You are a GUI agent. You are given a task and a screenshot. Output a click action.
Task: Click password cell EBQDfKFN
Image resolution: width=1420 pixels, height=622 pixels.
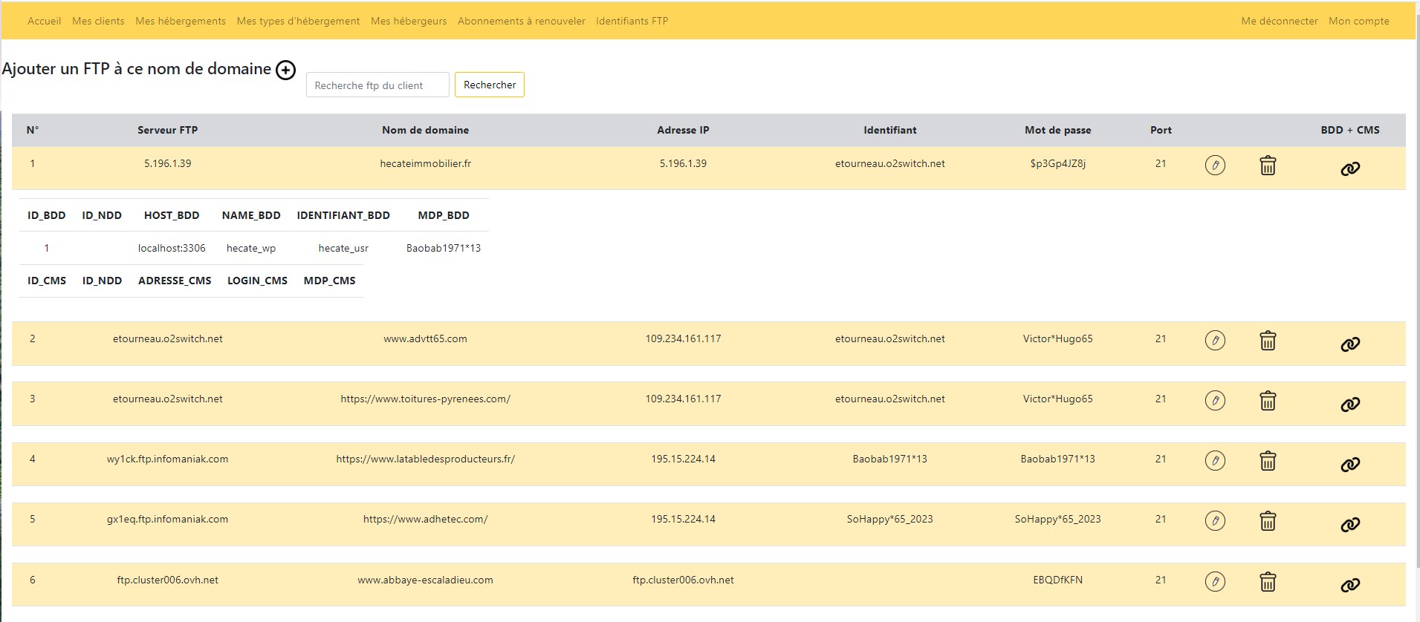pos(1057,580)
